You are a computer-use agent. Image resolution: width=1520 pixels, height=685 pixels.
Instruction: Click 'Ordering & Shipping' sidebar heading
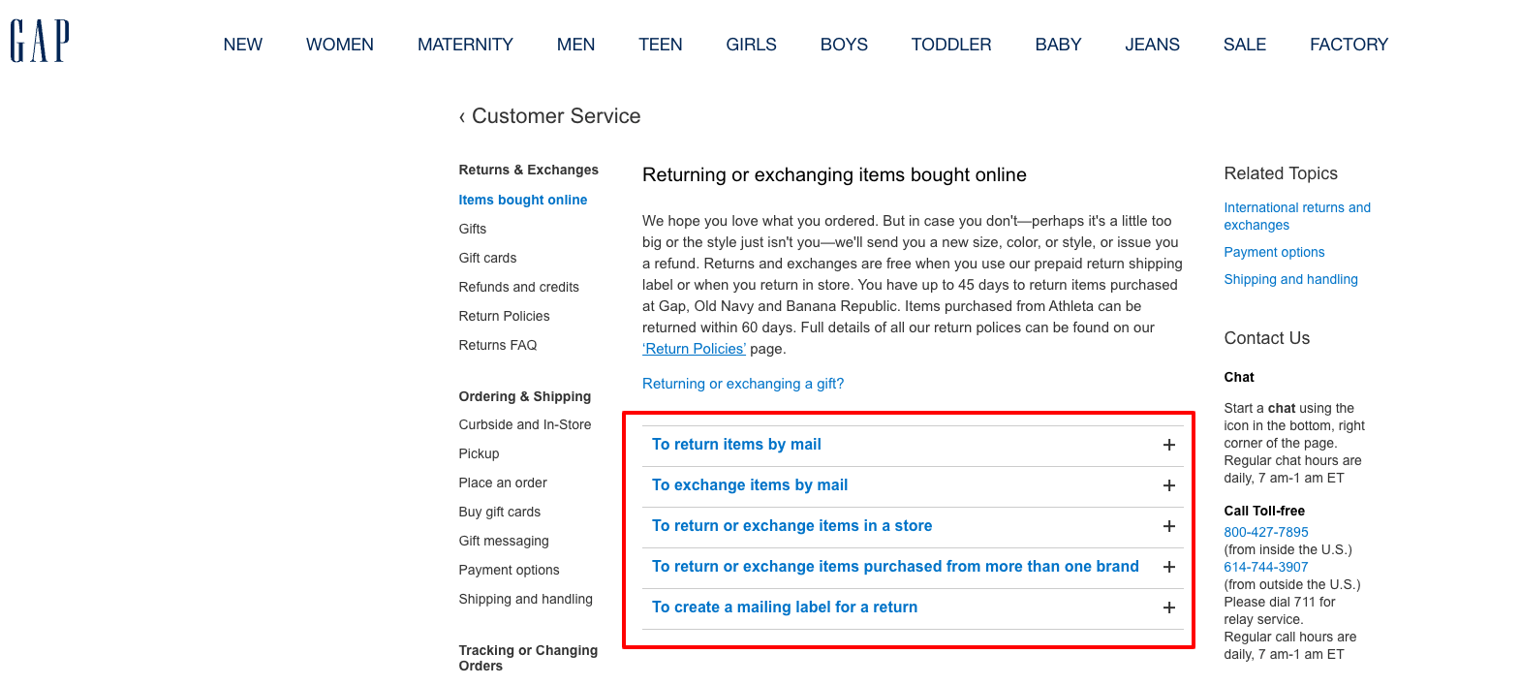click(524, 396)
